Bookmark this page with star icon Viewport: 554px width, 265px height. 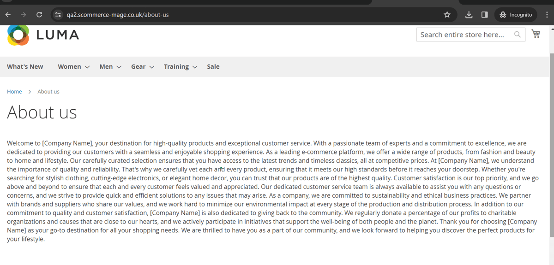(447, 15)
